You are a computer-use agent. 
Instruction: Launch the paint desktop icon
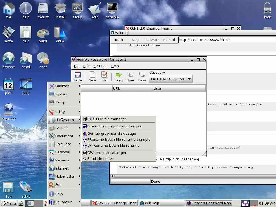43,34
